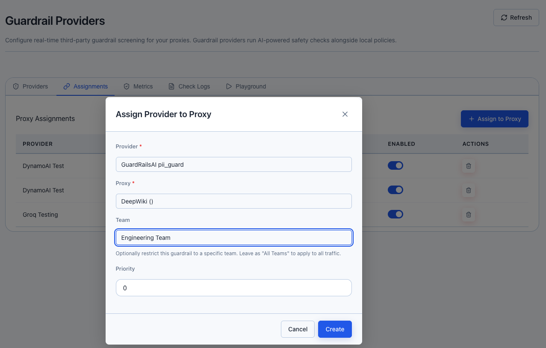The width and height of the screenshot is (546, 348).
Task: Turn off the Groq Testing enabled switch
Action: pos(395,214)
